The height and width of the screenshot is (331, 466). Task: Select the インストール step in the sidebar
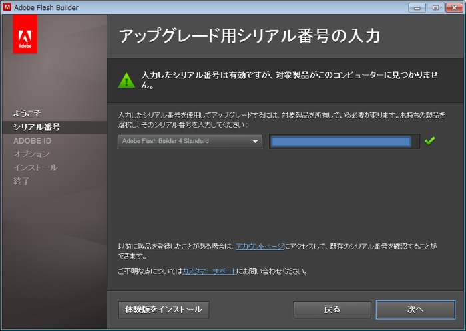click(x=35, y=167)
